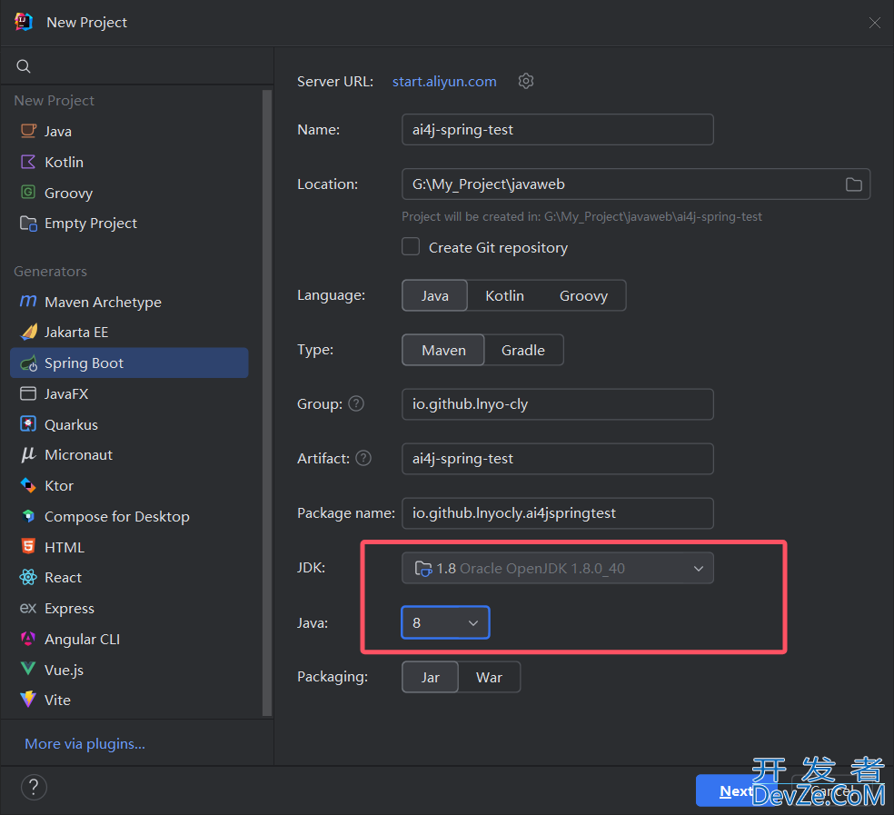Image resolution: width=894 pixels, height=815 pixels.
Task: Click the Quarkus logo icon
Action: coord(28,423)
